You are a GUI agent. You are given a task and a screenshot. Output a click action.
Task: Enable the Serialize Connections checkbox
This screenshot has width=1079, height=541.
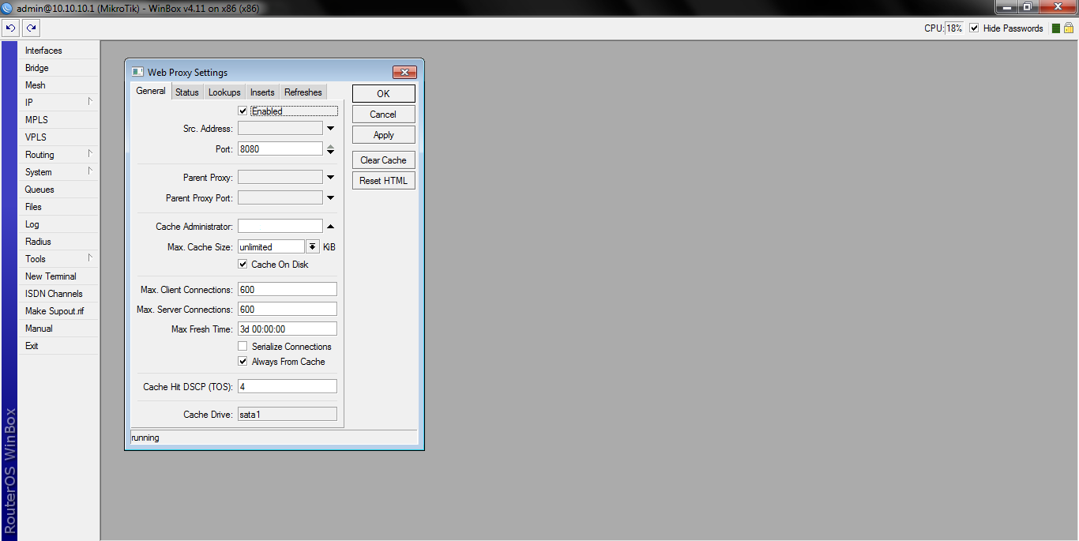[242, 347]
